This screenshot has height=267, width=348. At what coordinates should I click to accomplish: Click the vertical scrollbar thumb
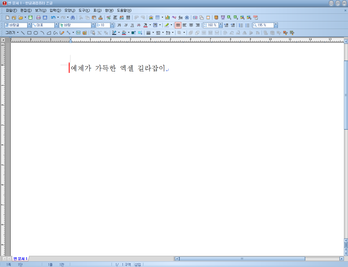[x=346, y=95]
